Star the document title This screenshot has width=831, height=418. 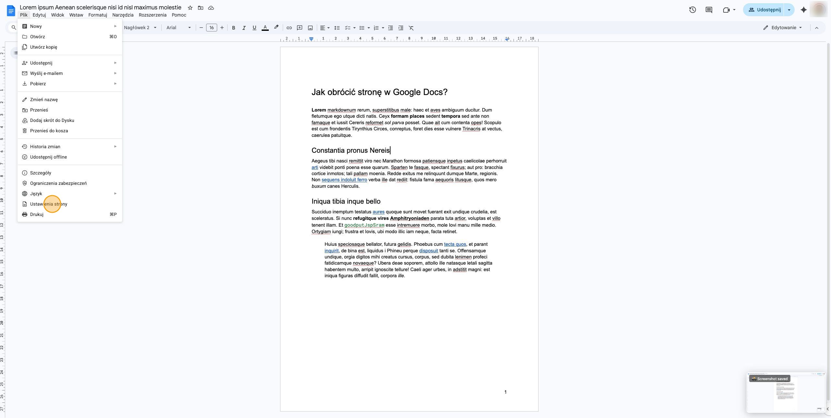[x=190, y=8]
